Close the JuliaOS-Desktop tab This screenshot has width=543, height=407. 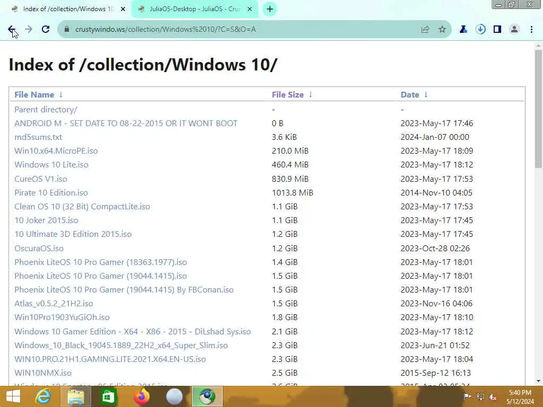[x=250, y=10]
